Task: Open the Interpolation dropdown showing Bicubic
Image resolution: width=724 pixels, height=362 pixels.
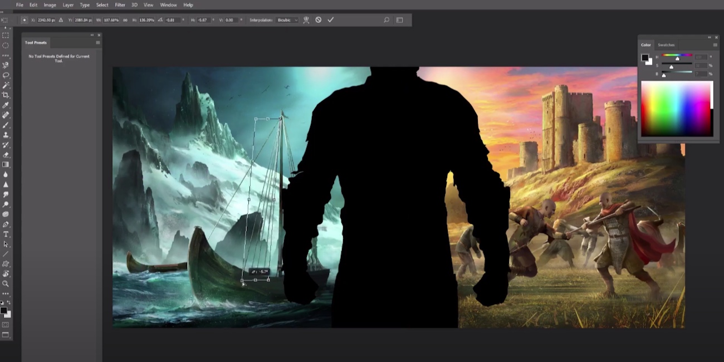Action: click(x=287, y=20)
